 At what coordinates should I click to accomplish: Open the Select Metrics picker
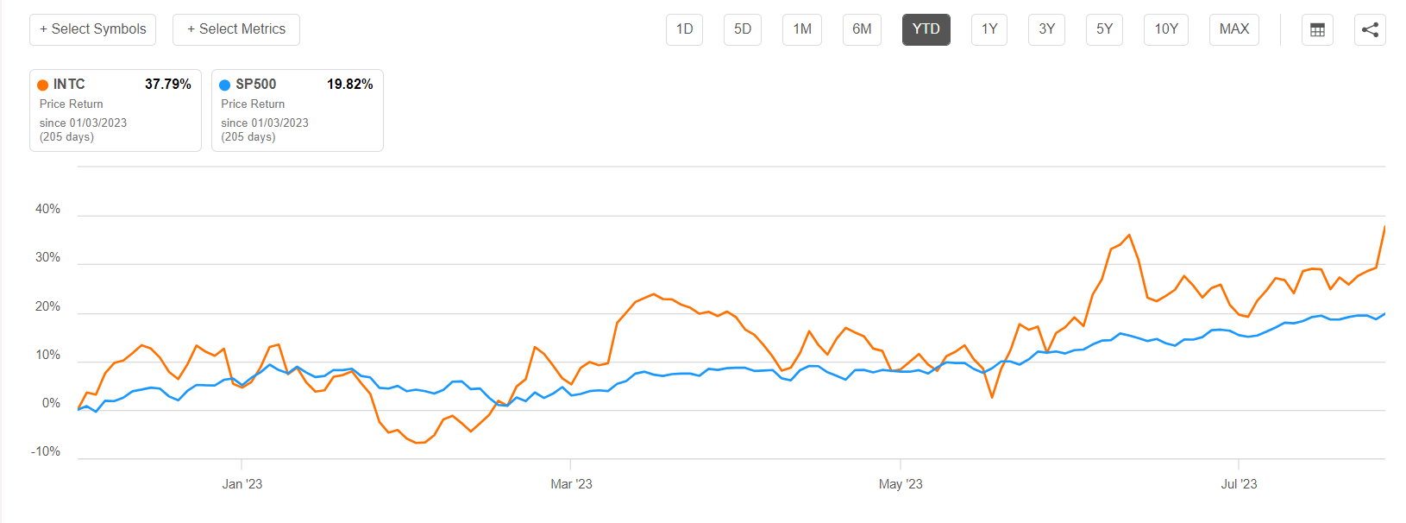(x=236, y=29)
